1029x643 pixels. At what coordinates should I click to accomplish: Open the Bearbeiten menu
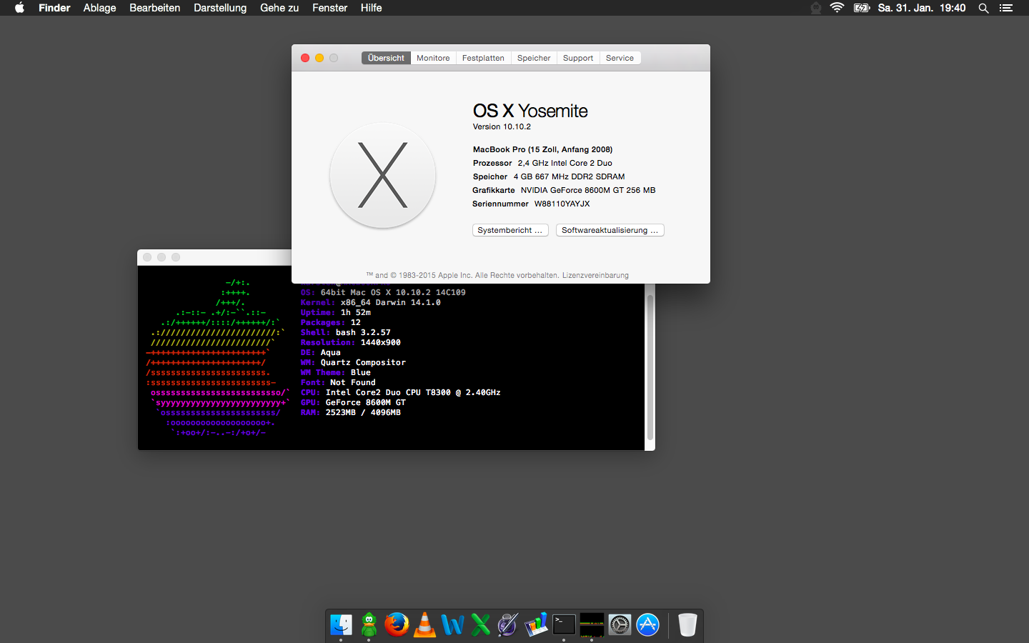154,8
